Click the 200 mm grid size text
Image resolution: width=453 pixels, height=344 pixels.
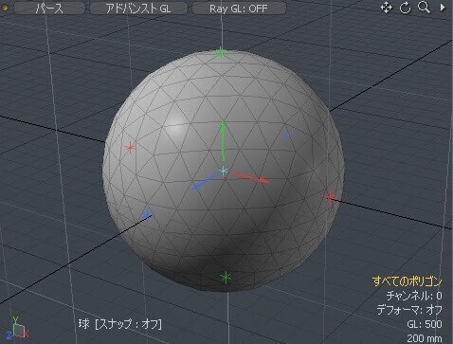coord(425,338)
